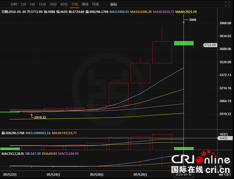Viewport: 234px width, 179px height.
Task: Select the 1分 timeframe tab
Action: click(23, 4)
